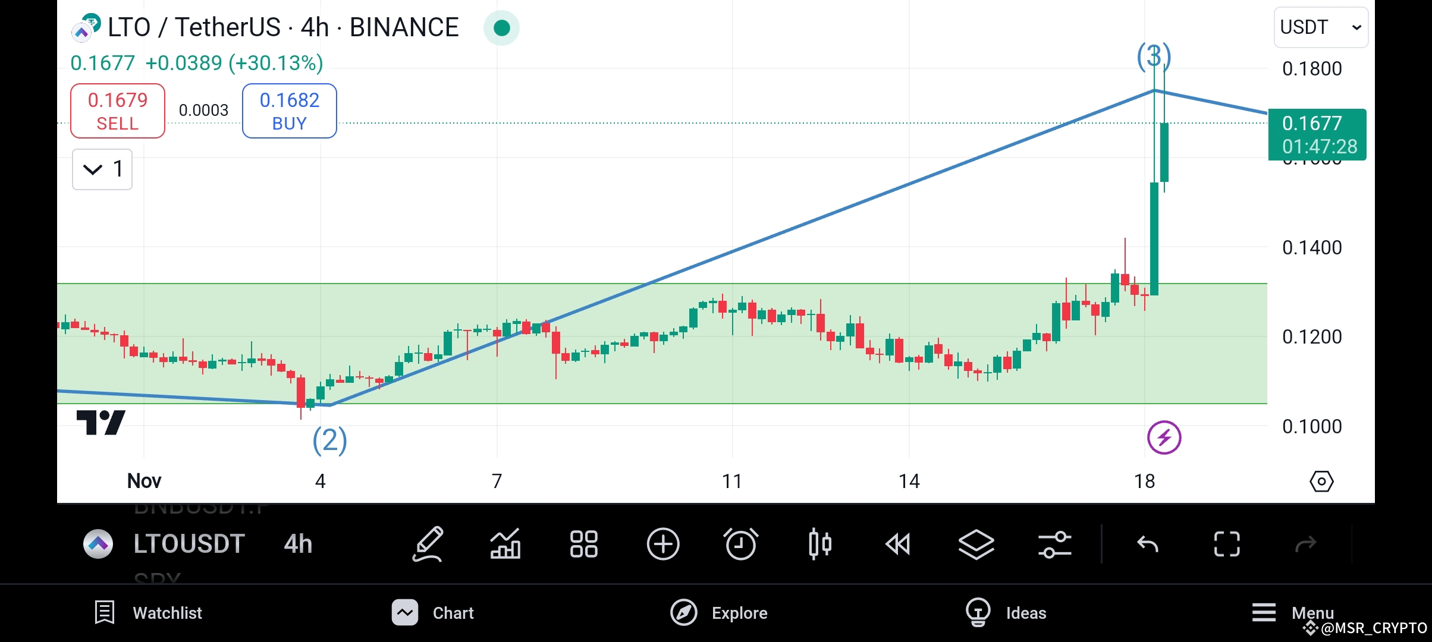This screenshot has width=1432, height=642.
Task: Click the Nov date axis label
Action: (x=145, y=481)
